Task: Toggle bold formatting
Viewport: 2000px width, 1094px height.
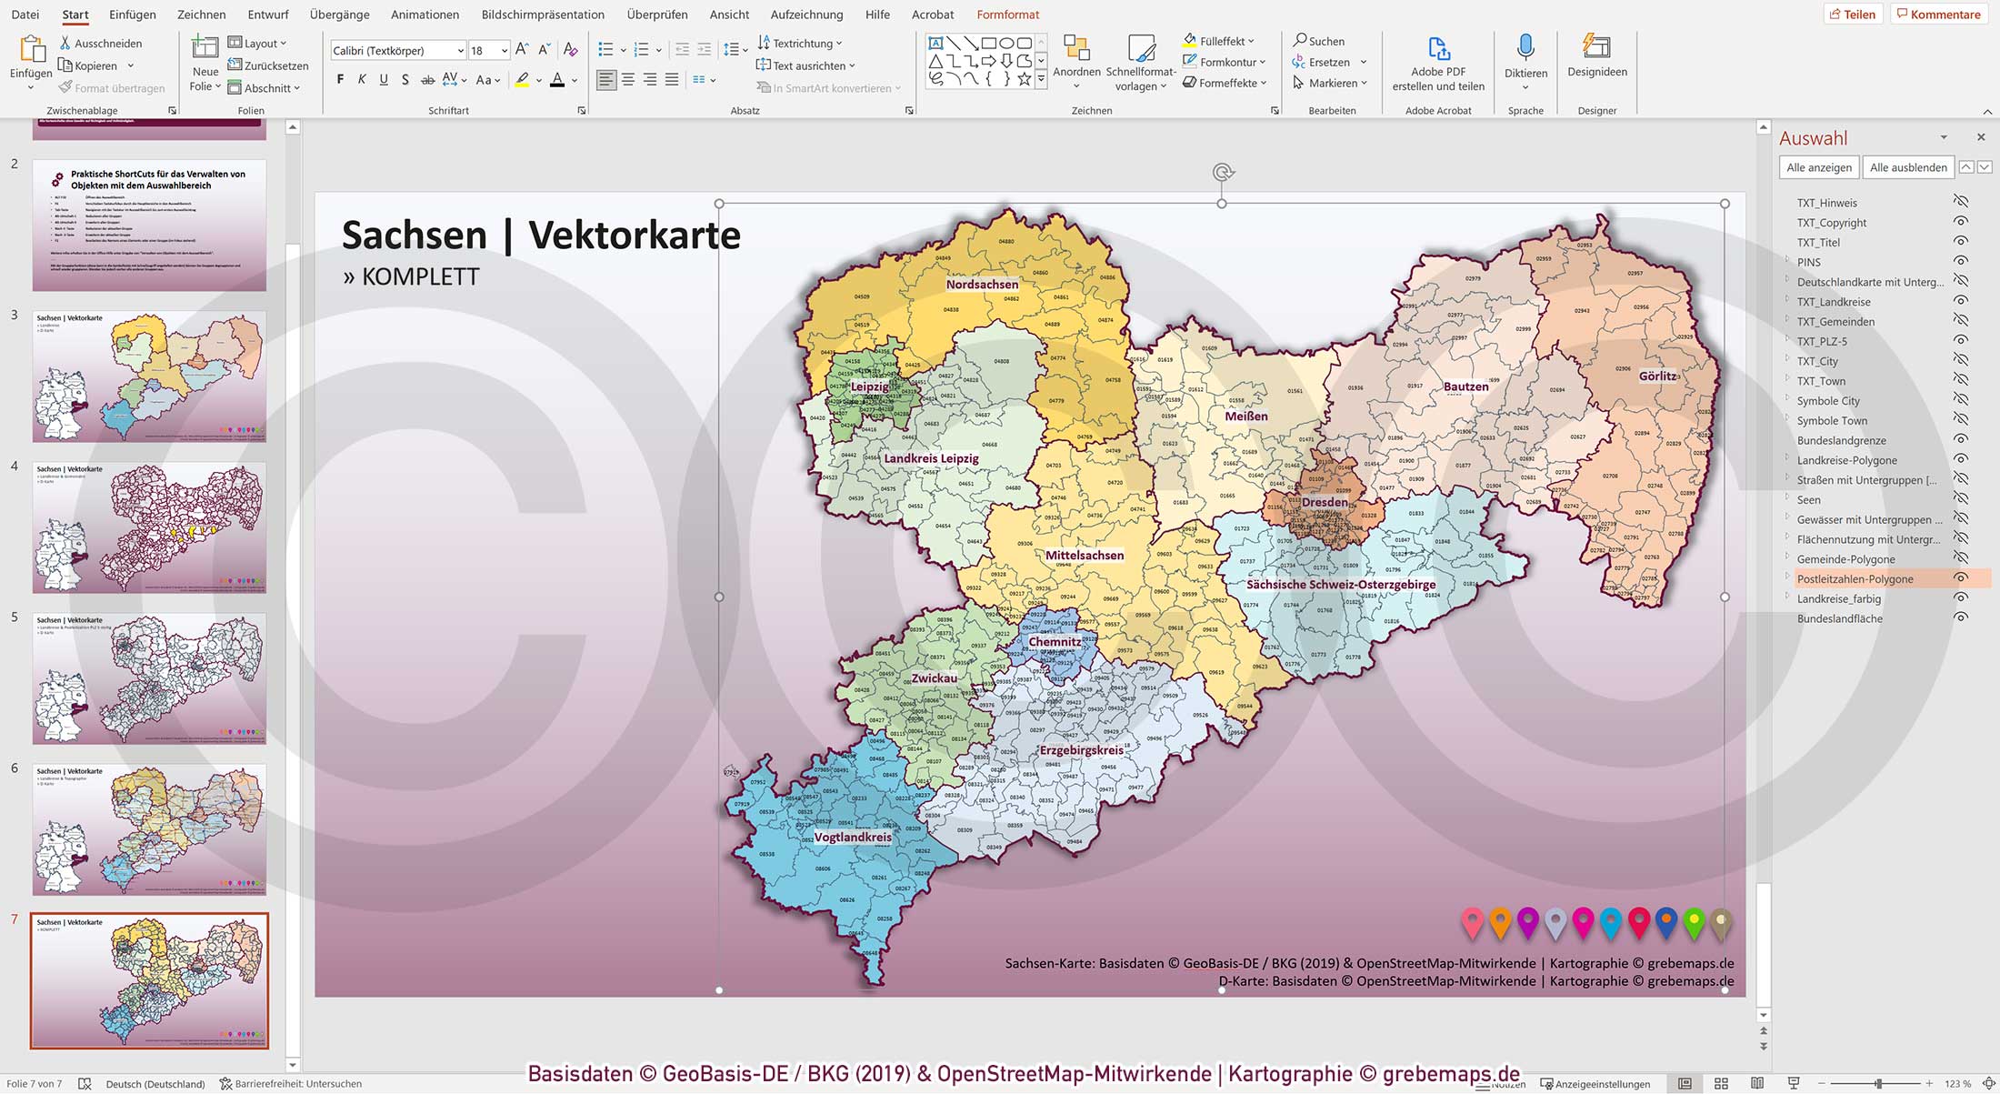Action: tap(340, 79)
